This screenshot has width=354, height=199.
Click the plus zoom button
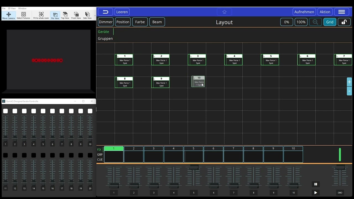pyautogui.click(x=349, y=82)
